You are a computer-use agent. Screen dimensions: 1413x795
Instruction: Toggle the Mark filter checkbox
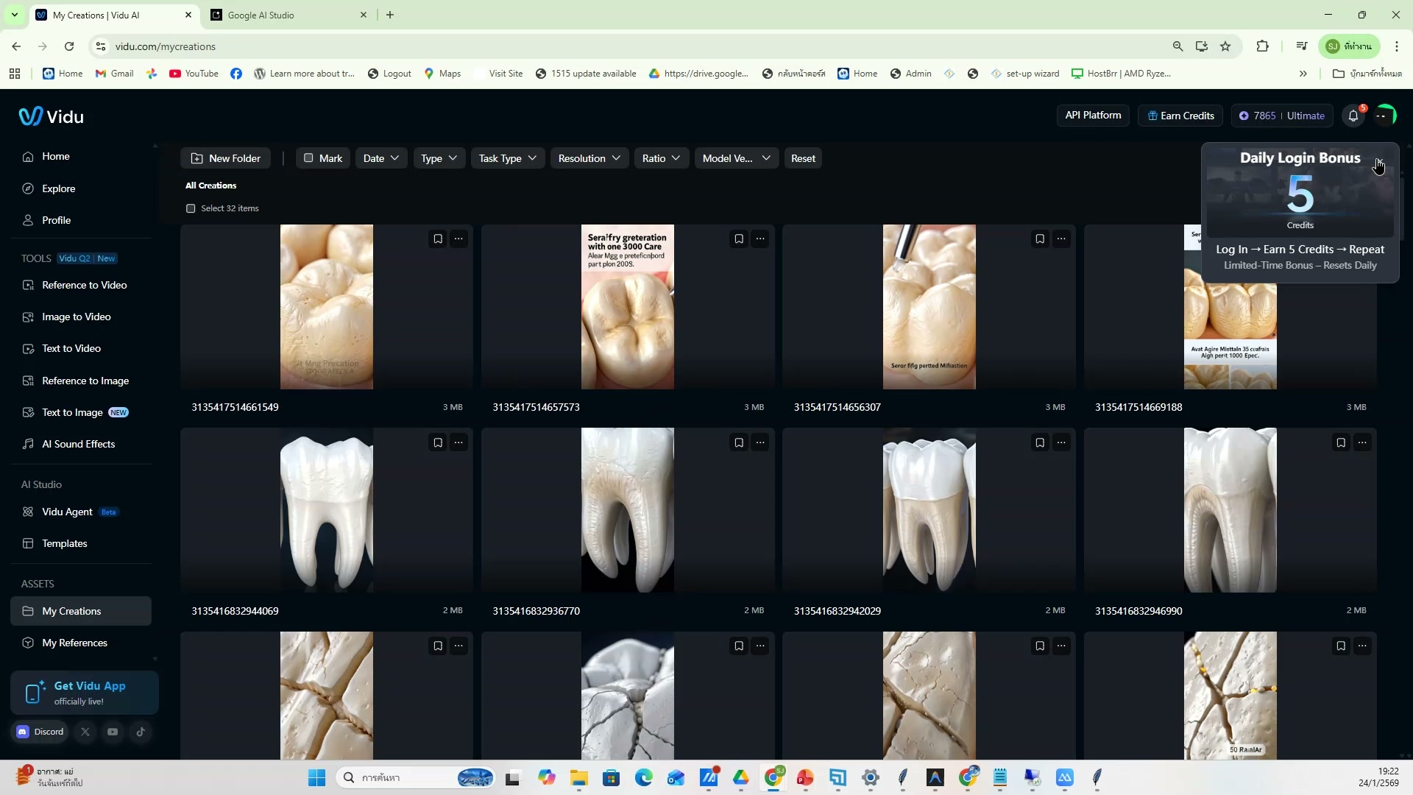click(308, 158)
